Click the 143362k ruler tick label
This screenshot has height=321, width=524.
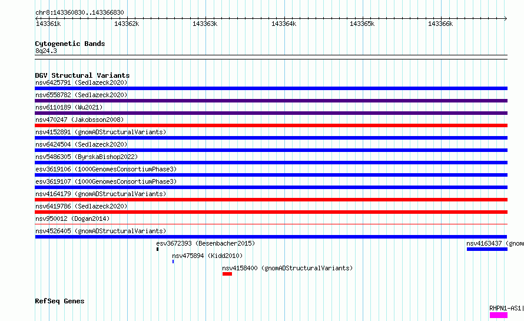coord(127,24)
